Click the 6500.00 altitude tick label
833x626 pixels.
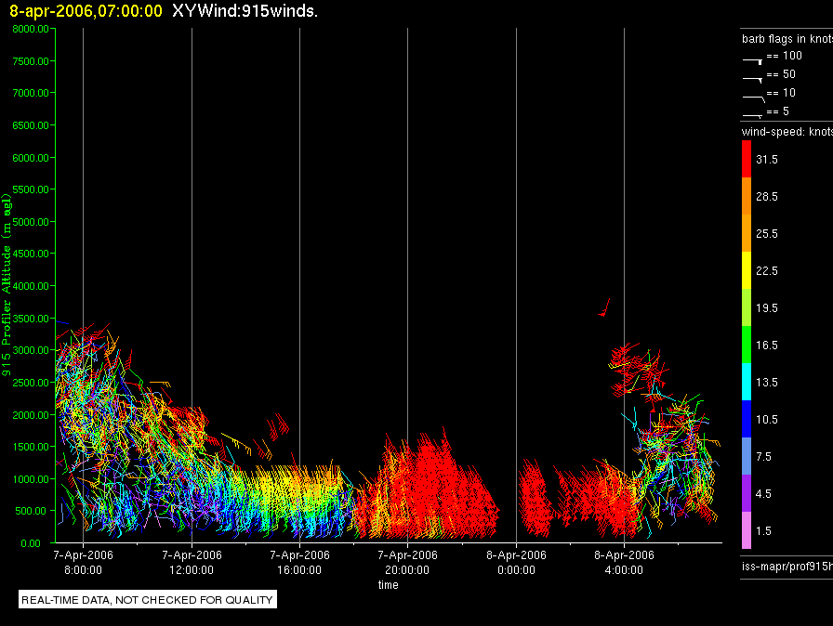(x=31, y=125)
